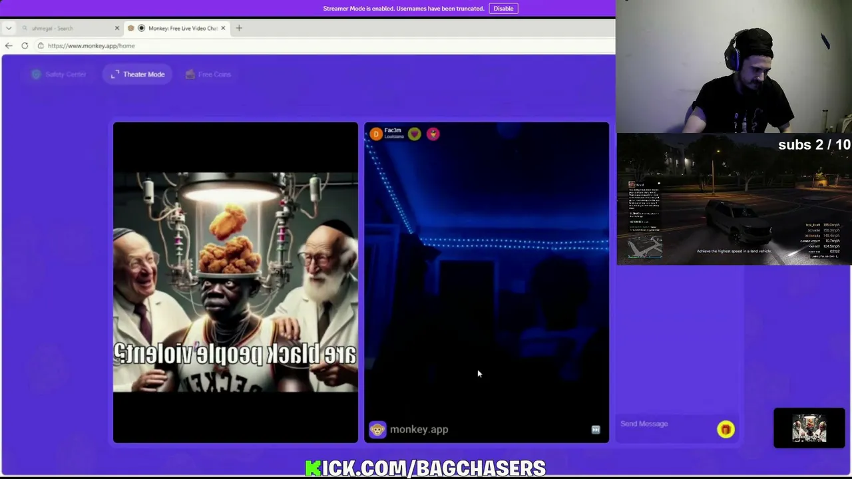Image resolution: width=852 pixels, height=479 pixels.
Task: Go back with the browser back arrow
Action: 9,46
